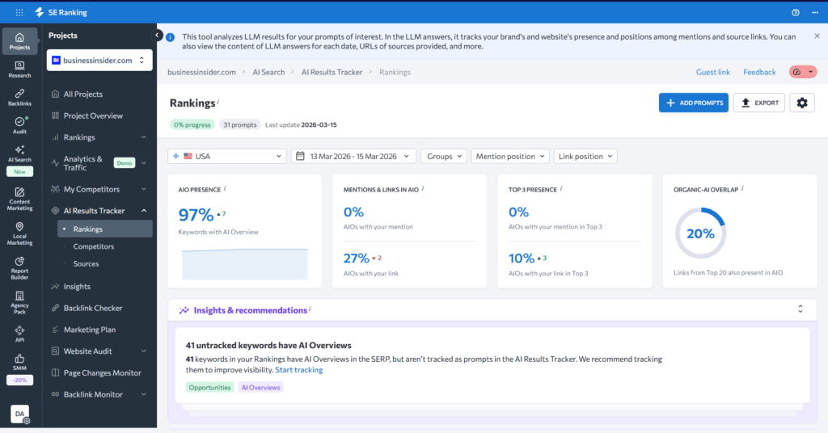Open Backlinks in the left rail
828x433 pixels.
click(x=19, y=98)
